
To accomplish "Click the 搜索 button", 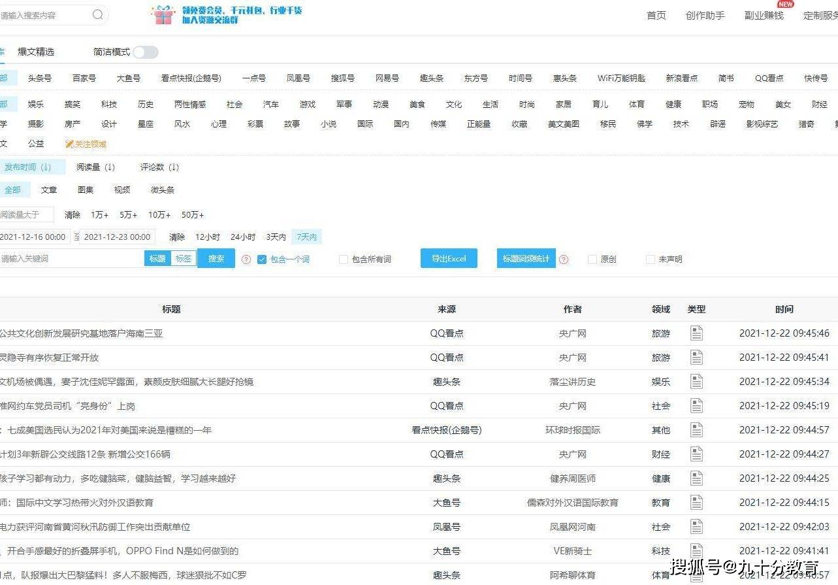I will [216, 258].
